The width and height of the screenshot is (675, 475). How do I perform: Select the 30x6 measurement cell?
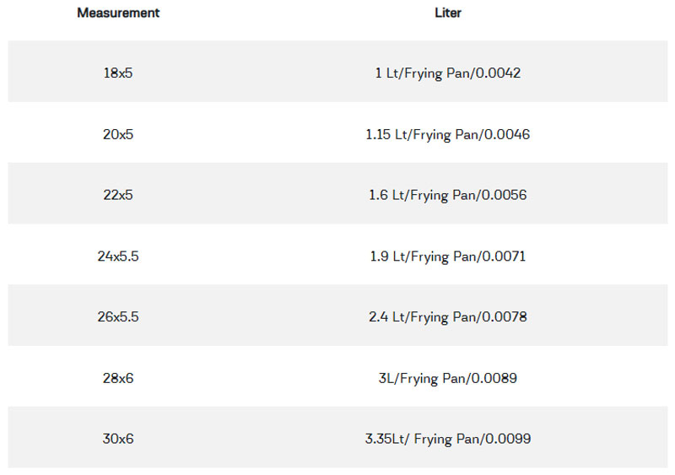(118, 439)
